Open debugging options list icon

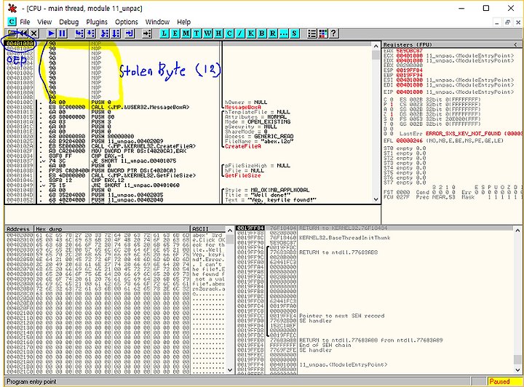[311, 33]
